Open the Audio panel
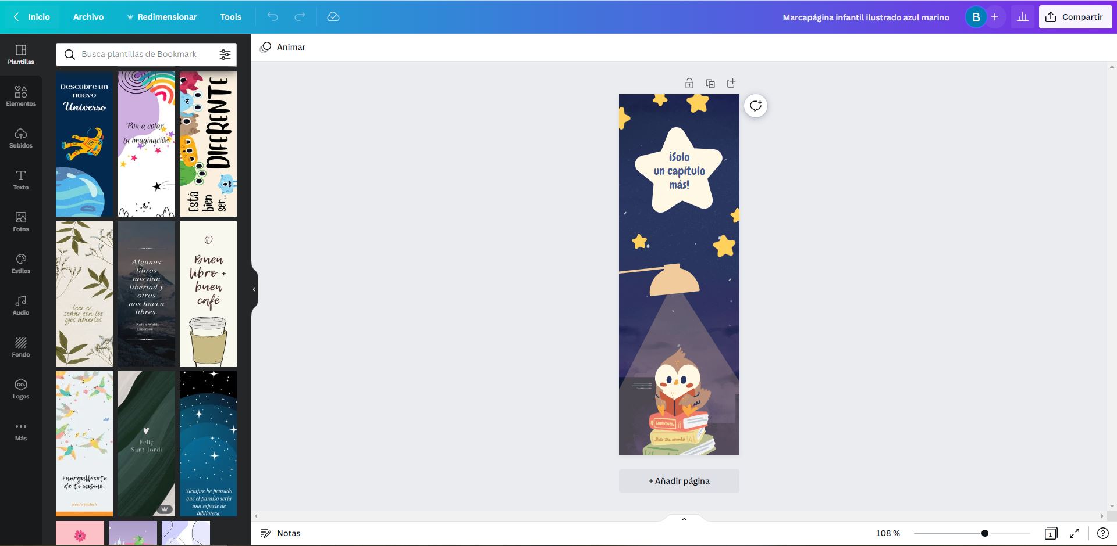 click(21, 306)
